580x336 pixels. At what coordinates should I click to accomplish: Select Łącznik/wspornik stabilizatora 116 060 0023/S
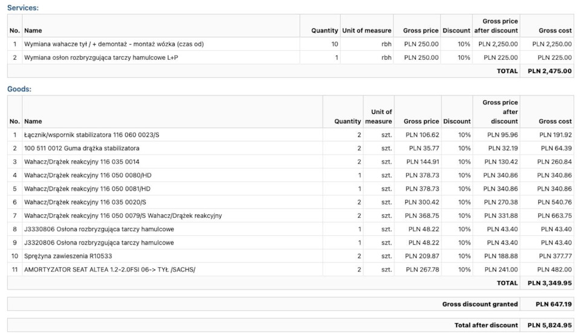(x=91, y=135)
